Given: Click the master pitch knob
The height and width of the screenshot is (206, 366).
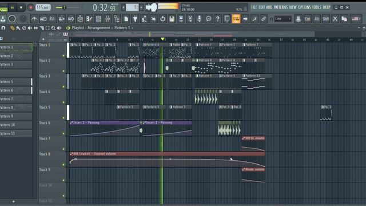Looking at the screenshot, I should tap(23, 19).
